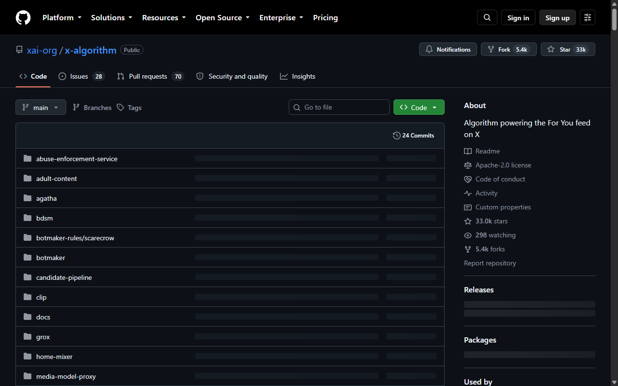Open the green Code dropdown button

(x=419, y=107)
